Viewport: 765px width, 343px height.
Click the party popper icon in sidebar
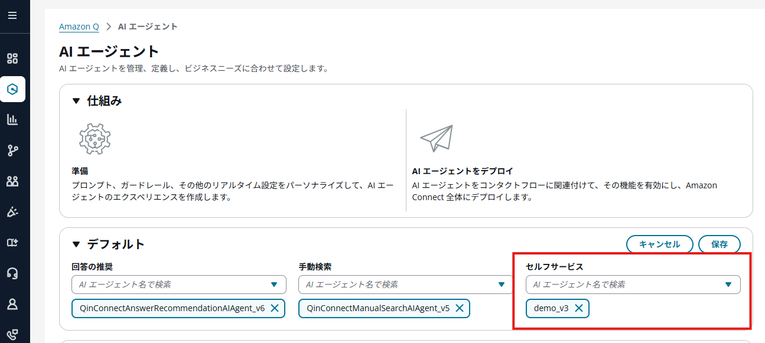pos(12,212)
